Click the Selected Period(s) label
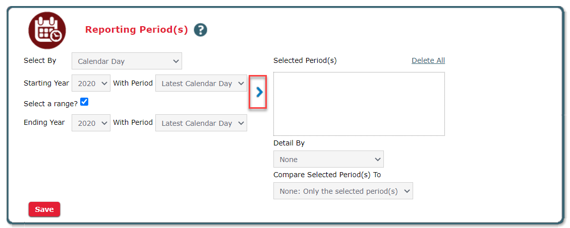The height and width of the screenshot is (228, 570). tap(305, 60)
